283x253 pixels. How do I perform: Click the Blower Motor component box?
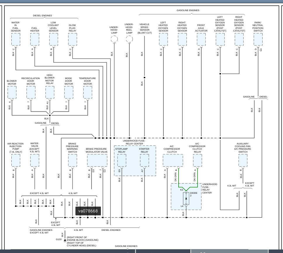12,92
